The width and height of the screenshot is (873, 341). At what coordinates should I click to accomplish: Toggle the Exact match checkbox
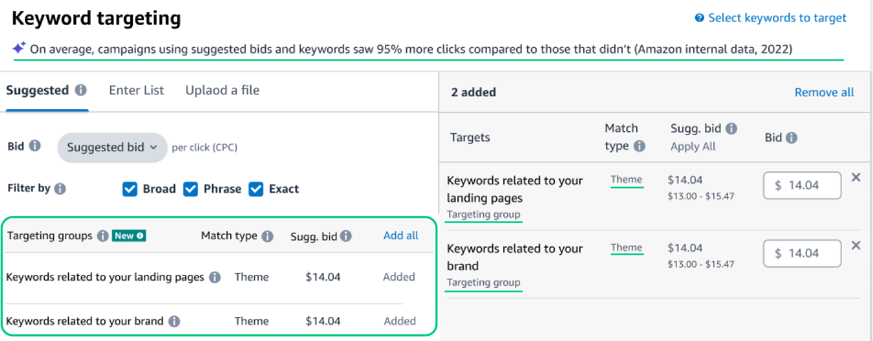[x=256, y=189]
